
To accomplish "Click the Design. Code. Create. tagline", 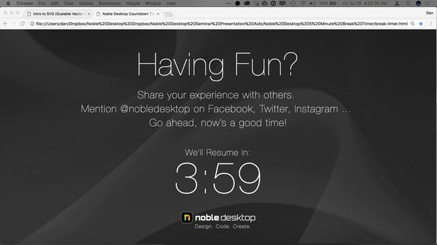I will click(223, 227).
